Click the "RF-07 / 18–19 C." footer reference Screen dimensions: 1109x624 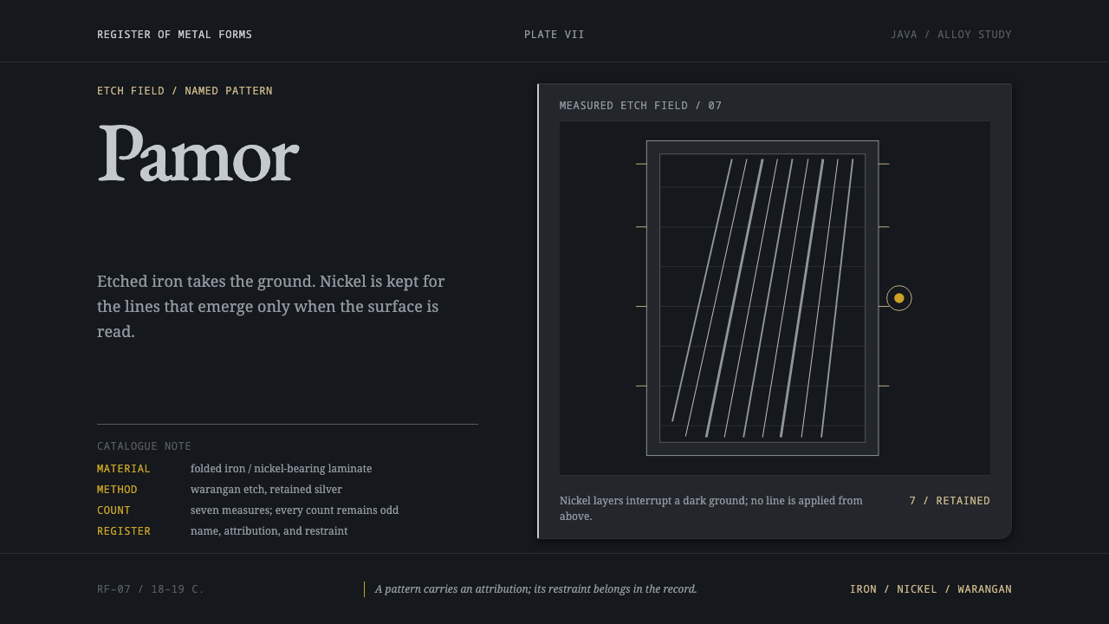point(151,589)
